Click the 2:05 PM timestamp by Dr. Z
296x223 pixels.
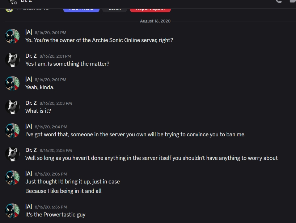click(56, 150)
